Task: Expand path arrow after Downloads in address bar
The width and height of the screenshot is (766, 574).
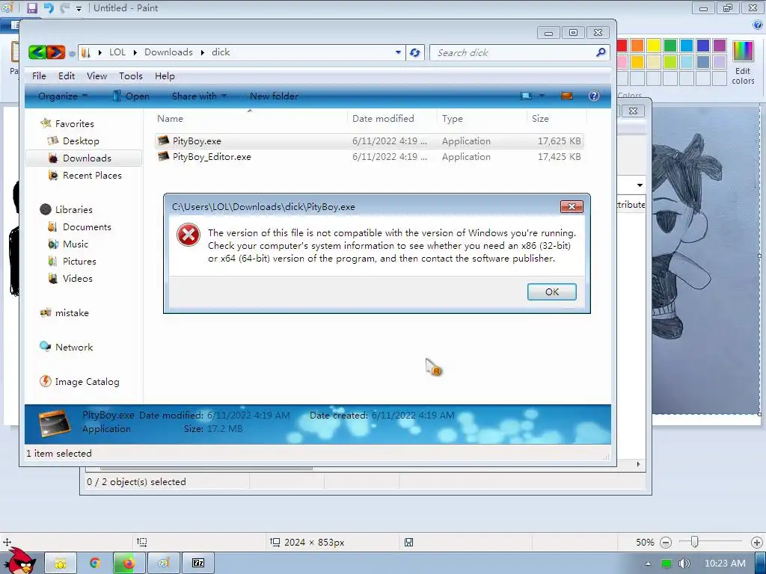Action: pyautogui.click(x=202, y=52)
